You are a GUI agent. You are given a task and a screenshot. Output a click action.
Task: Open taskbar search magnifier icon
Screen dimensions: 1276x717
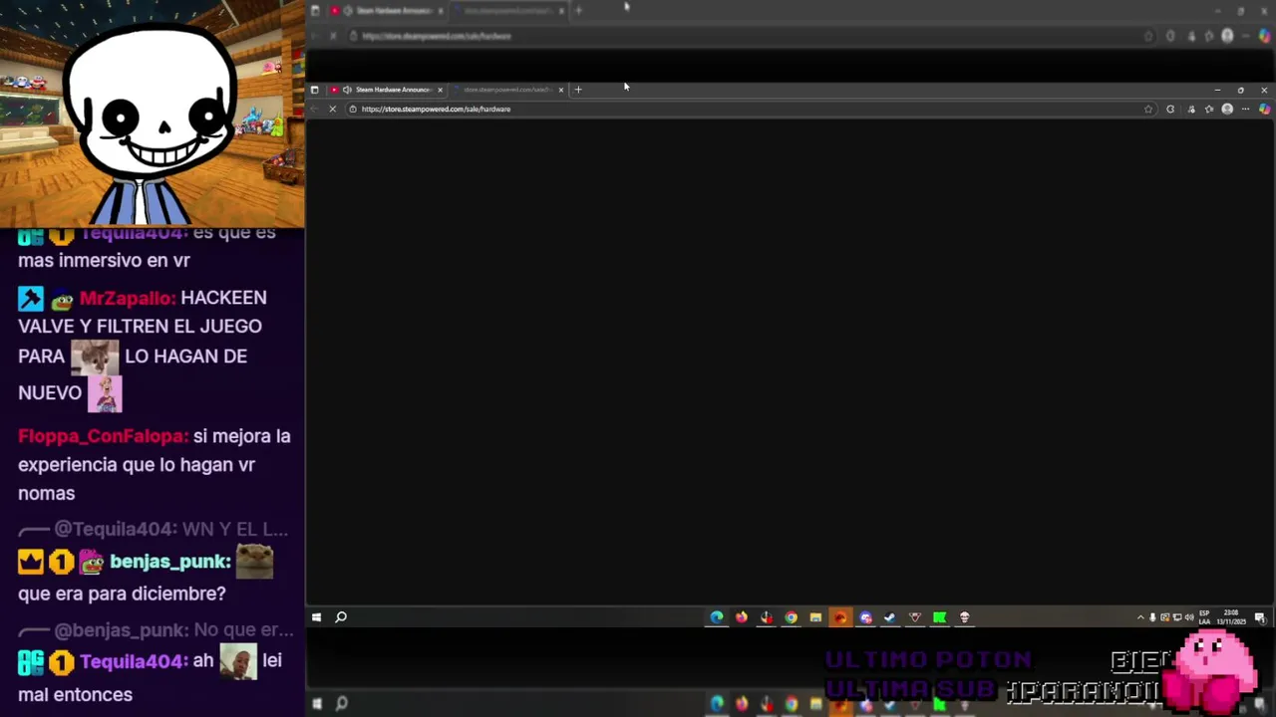click(341, 617)
